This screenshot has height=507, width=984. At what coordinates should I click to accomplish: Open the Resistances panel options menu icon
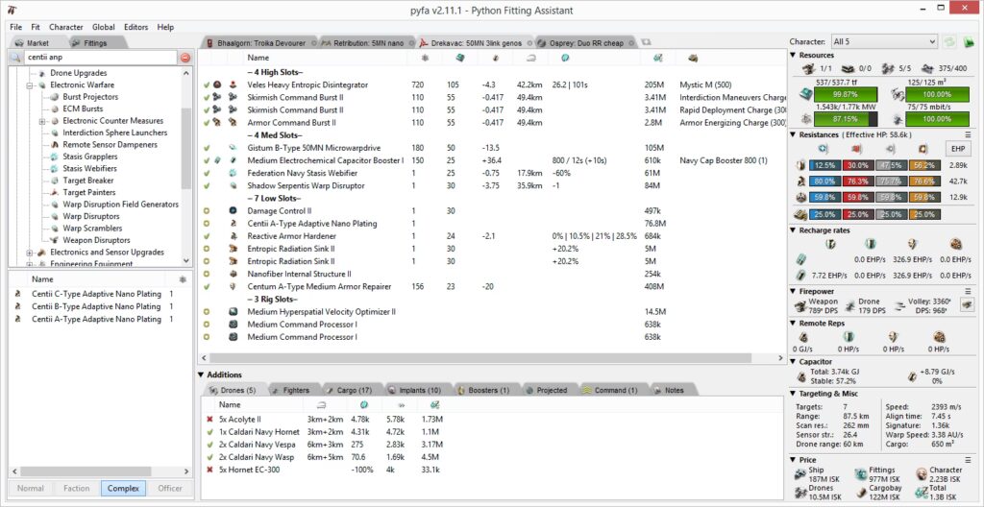coord(970,135)
